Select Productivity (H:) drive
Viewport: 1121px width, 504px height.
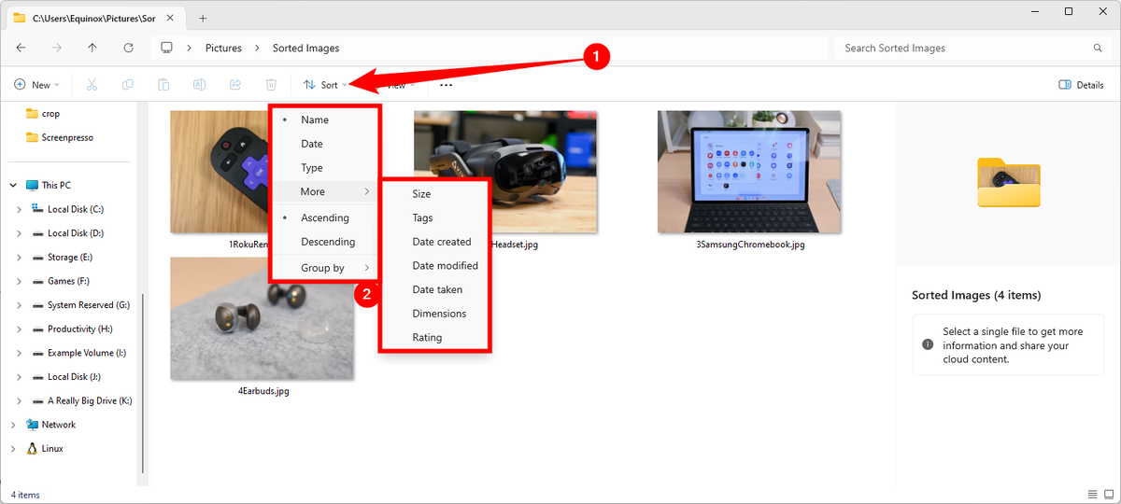coord(71,329)
